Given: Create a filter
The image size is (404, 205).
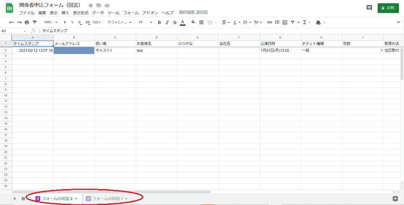Looking at the screenshot, I should click(293, 22).
